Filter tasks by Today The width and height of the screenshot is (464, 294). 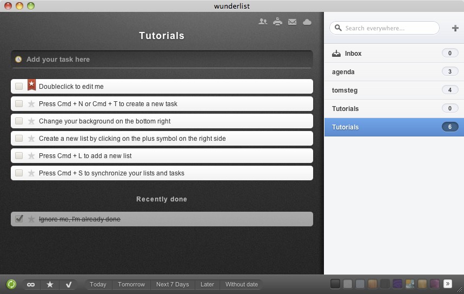(x=98, y=284)
